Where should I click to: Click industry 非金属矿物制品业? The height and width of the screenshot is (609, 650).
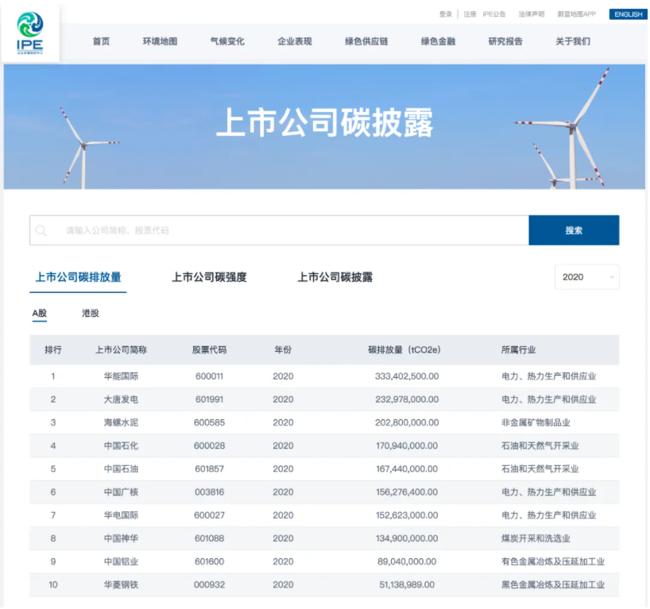(x=536, y=422)
